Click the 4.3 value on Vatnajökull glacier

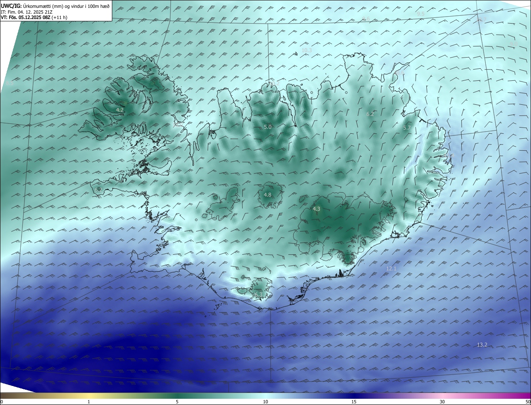tap(317, 209)
